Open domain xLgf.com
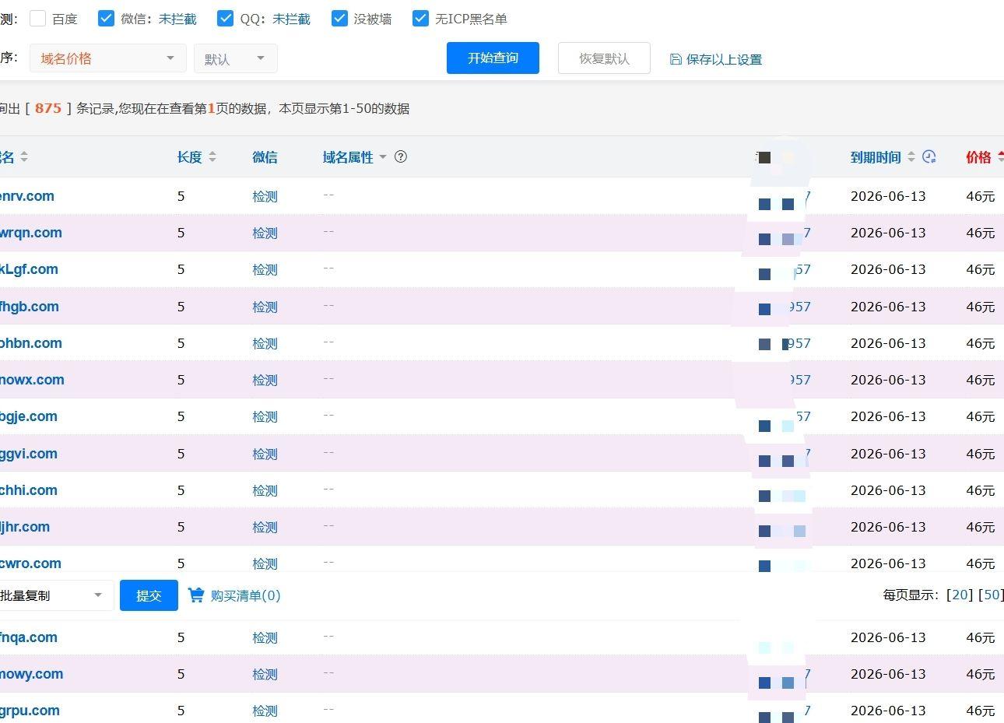Image resolution: width=1004 pixels, height=723 pixels. 29,269
